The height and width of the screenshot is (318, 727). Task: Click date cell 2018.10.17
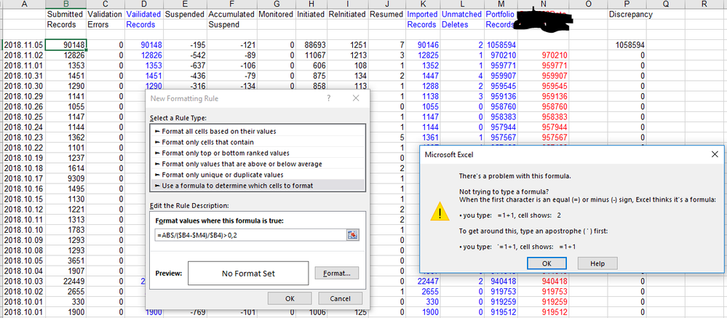pos(24,178)
